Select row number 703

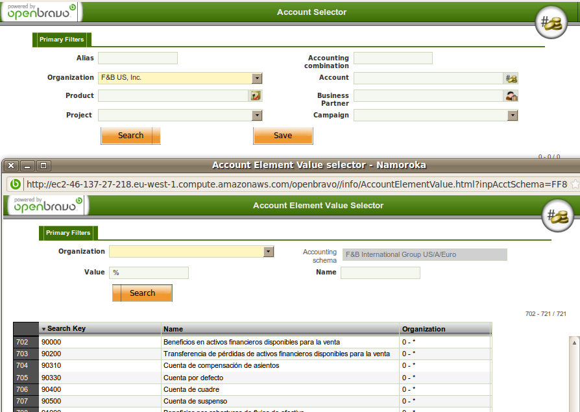click(25, 354)
